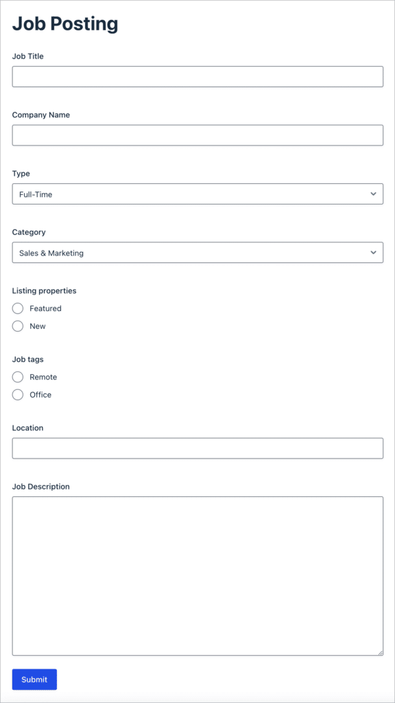Grab the Job Description textarea resize handle

380,653
